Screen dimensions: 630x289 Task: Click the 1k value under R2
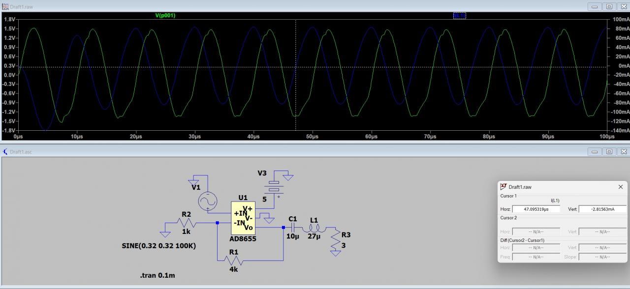point(186,231)
